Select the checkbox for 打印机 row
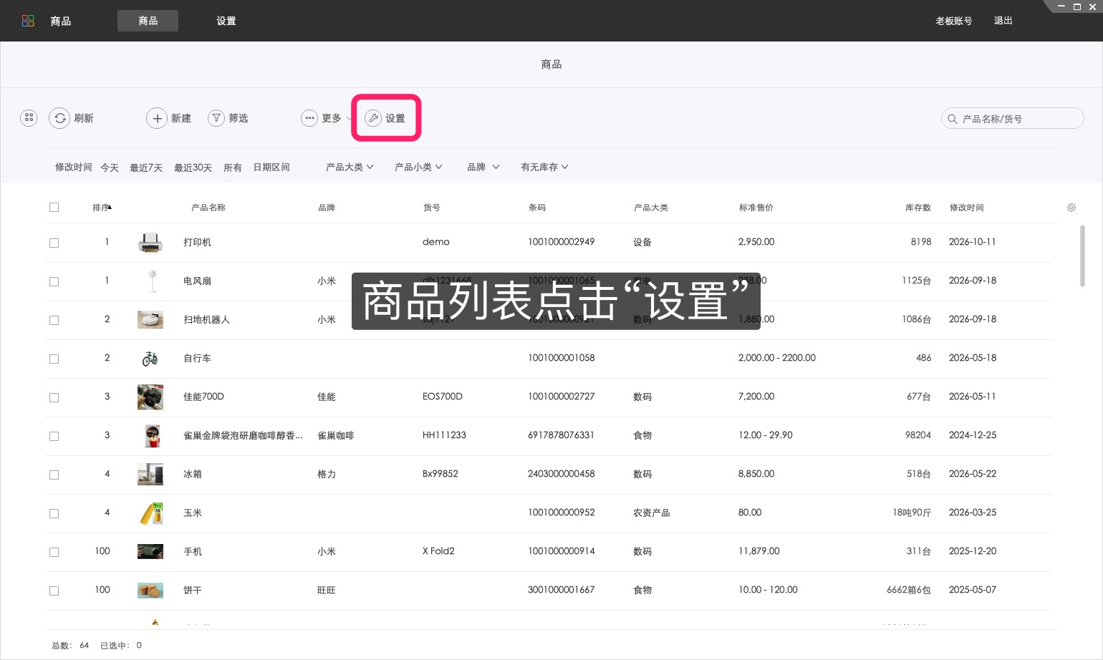 [x=54, y=243]
